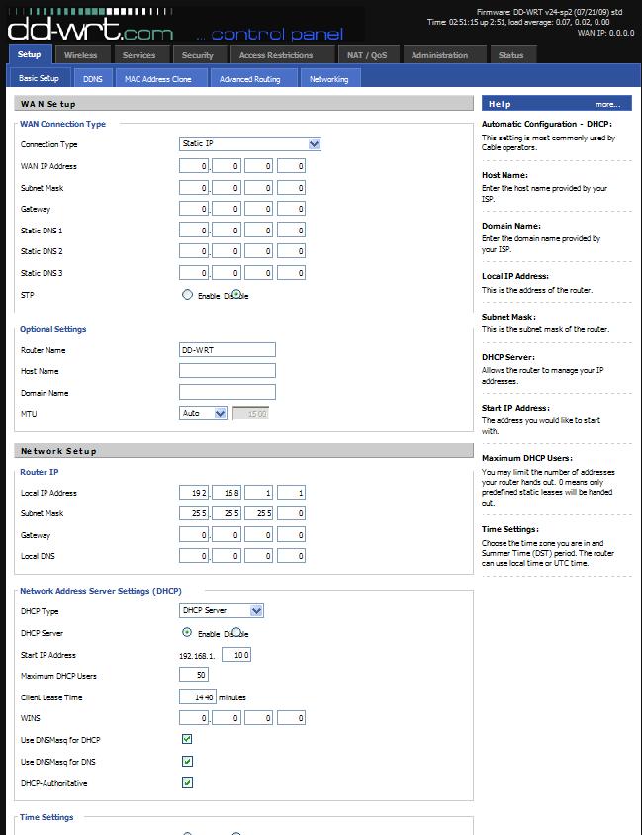Select the Basic Setup sub-tab
This screenshot has width=642, height=835.
click(x=39, y=78)
